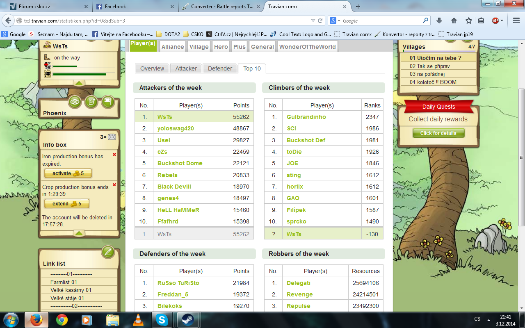Click the Phoenix alliance overview eye icon
This screenshot has width=525, height=328.
point(75,101)
